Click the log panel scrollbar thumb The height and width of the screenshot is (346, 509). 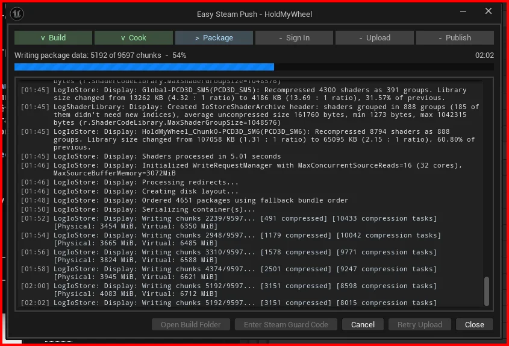(486, 291)
